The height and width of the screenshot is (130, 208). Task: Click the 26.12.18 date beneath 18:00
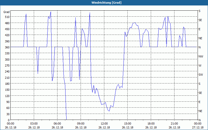point(151,127)
